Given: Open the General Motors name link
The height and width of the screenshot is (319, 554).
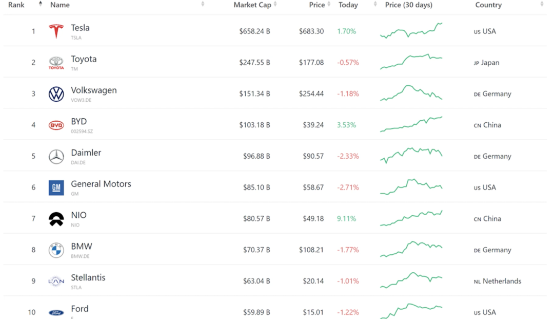Looking at the screenshot, I should click(101, 184).
